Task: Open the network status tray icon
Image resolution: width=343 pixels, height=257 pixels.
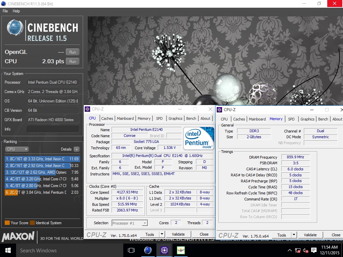Action: [x=297, y=250]
